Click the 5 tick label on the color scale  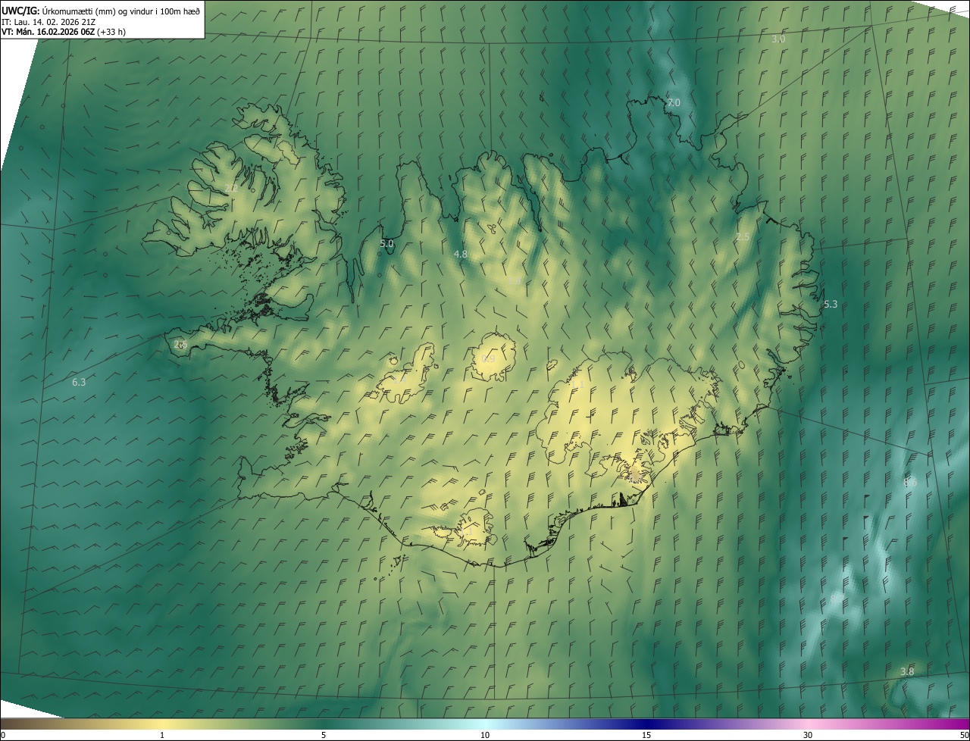(324, 735)
